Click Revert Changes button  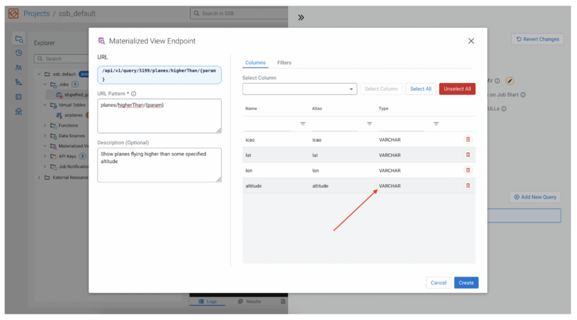538,39
